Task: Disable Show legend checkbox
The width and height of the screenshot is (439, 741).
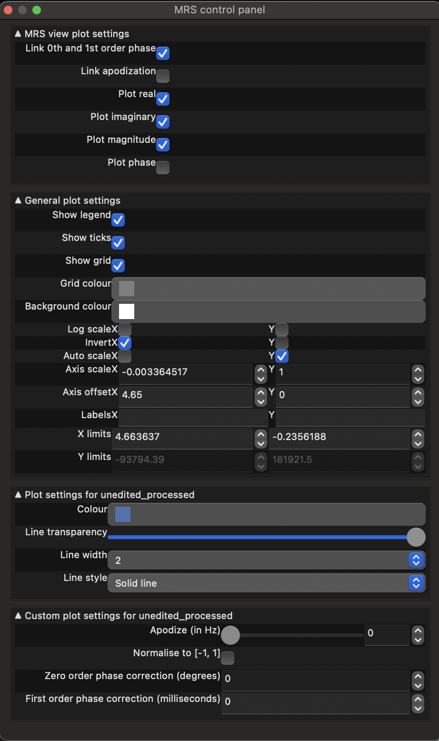Action: click(118, 220)
